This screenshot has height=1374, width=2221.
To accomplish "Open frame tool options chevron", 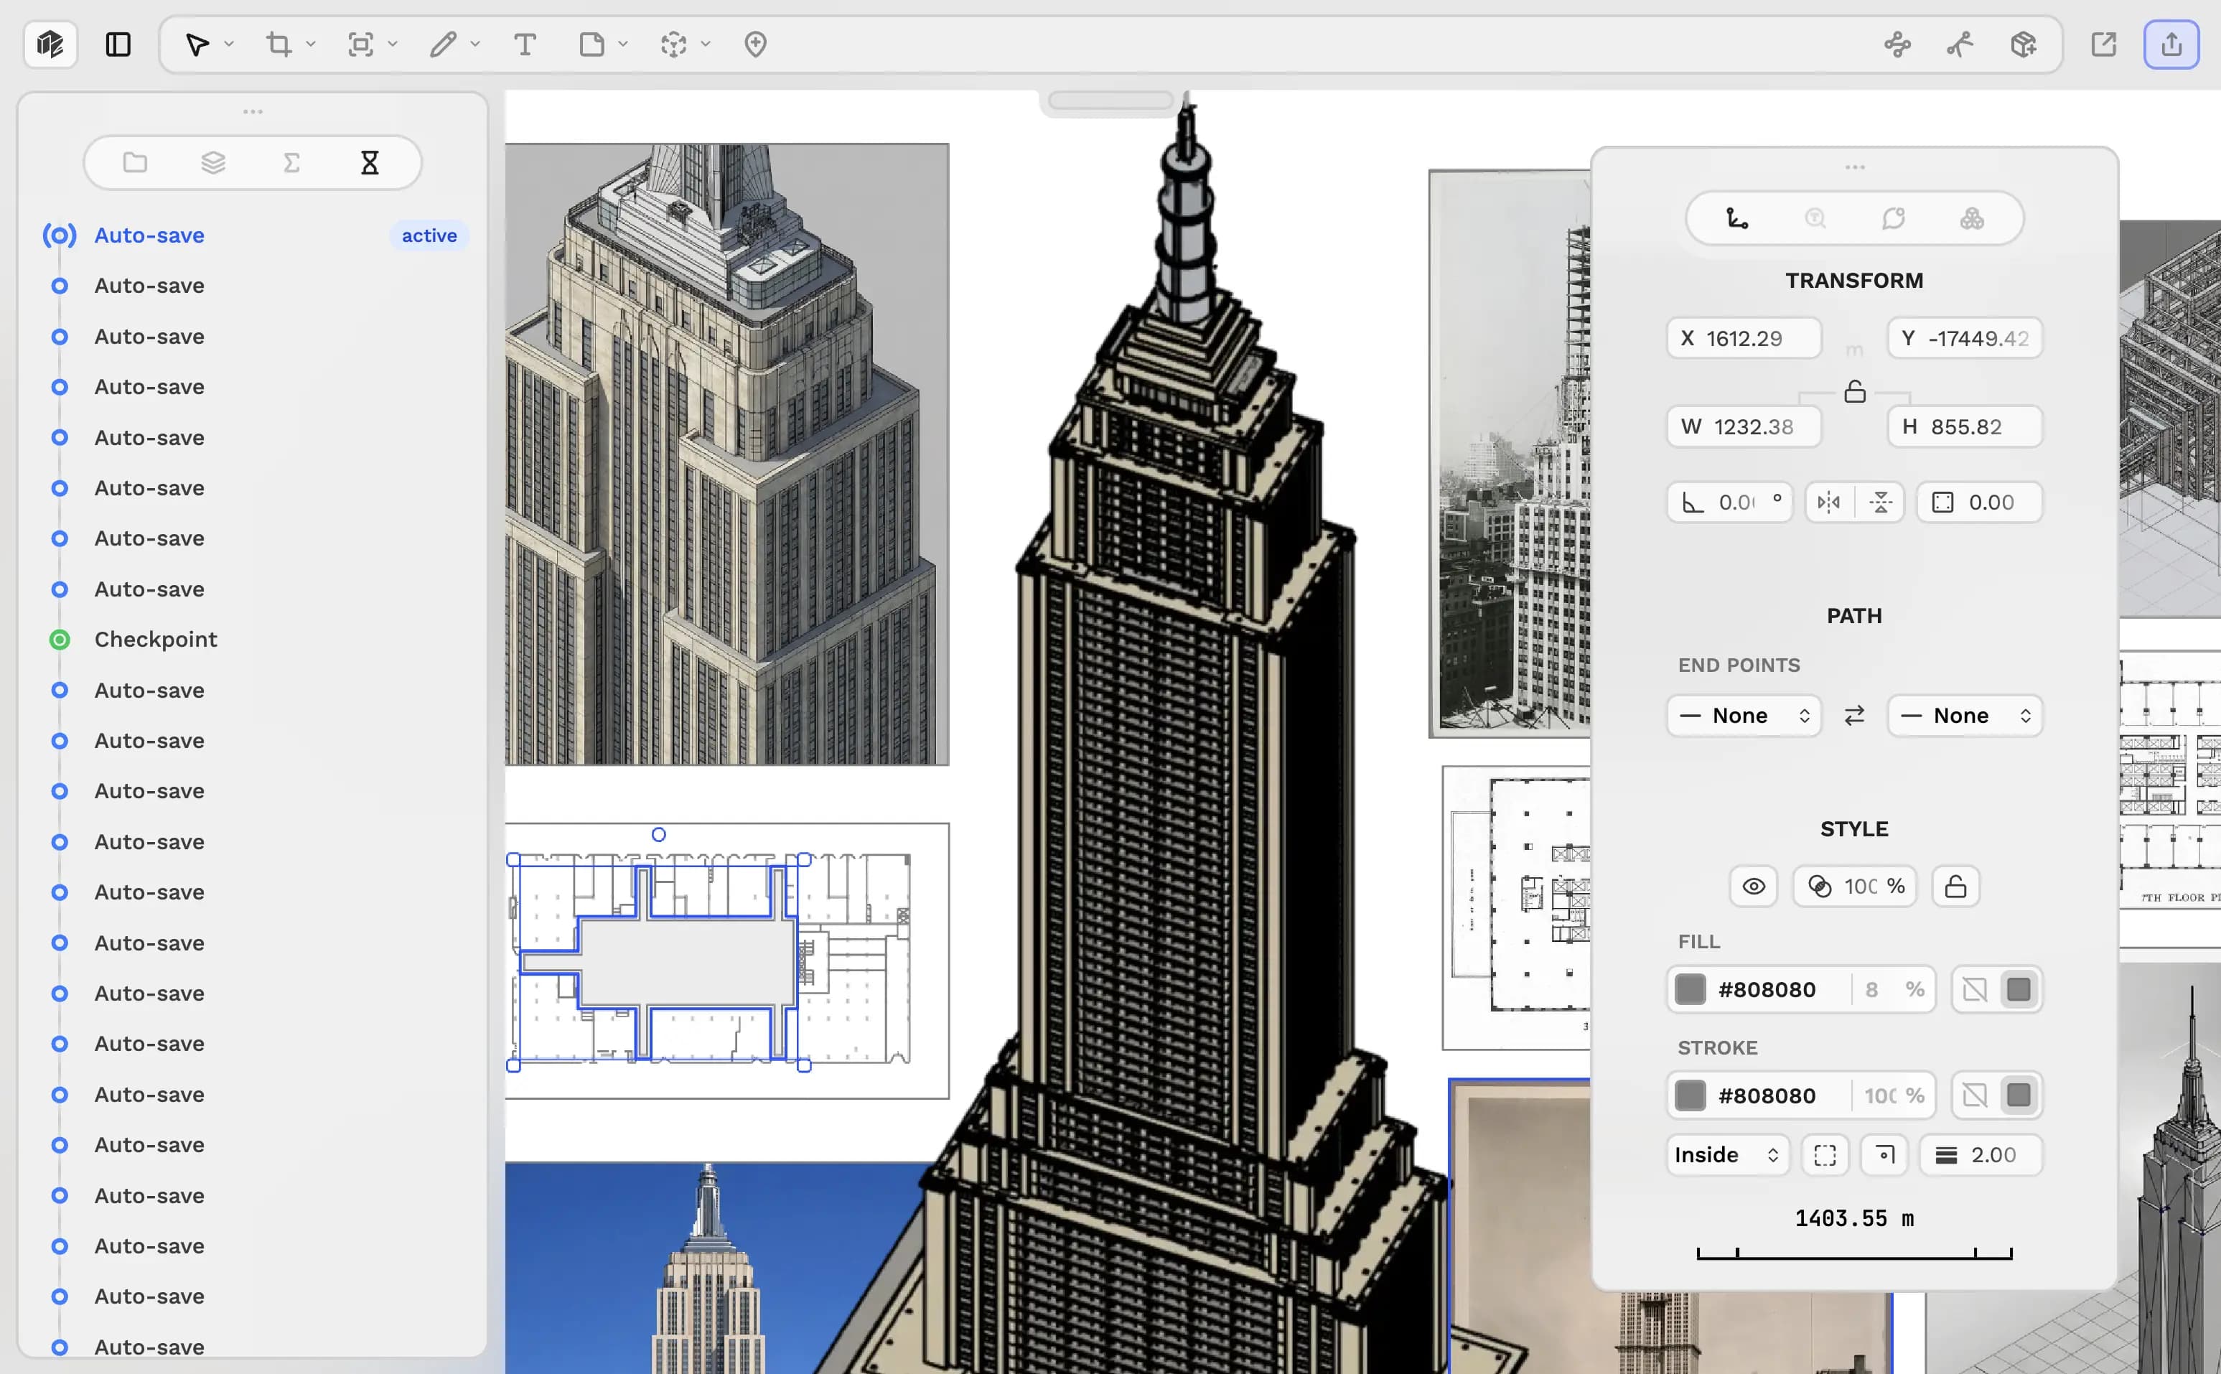I will [x=392, y=44].
